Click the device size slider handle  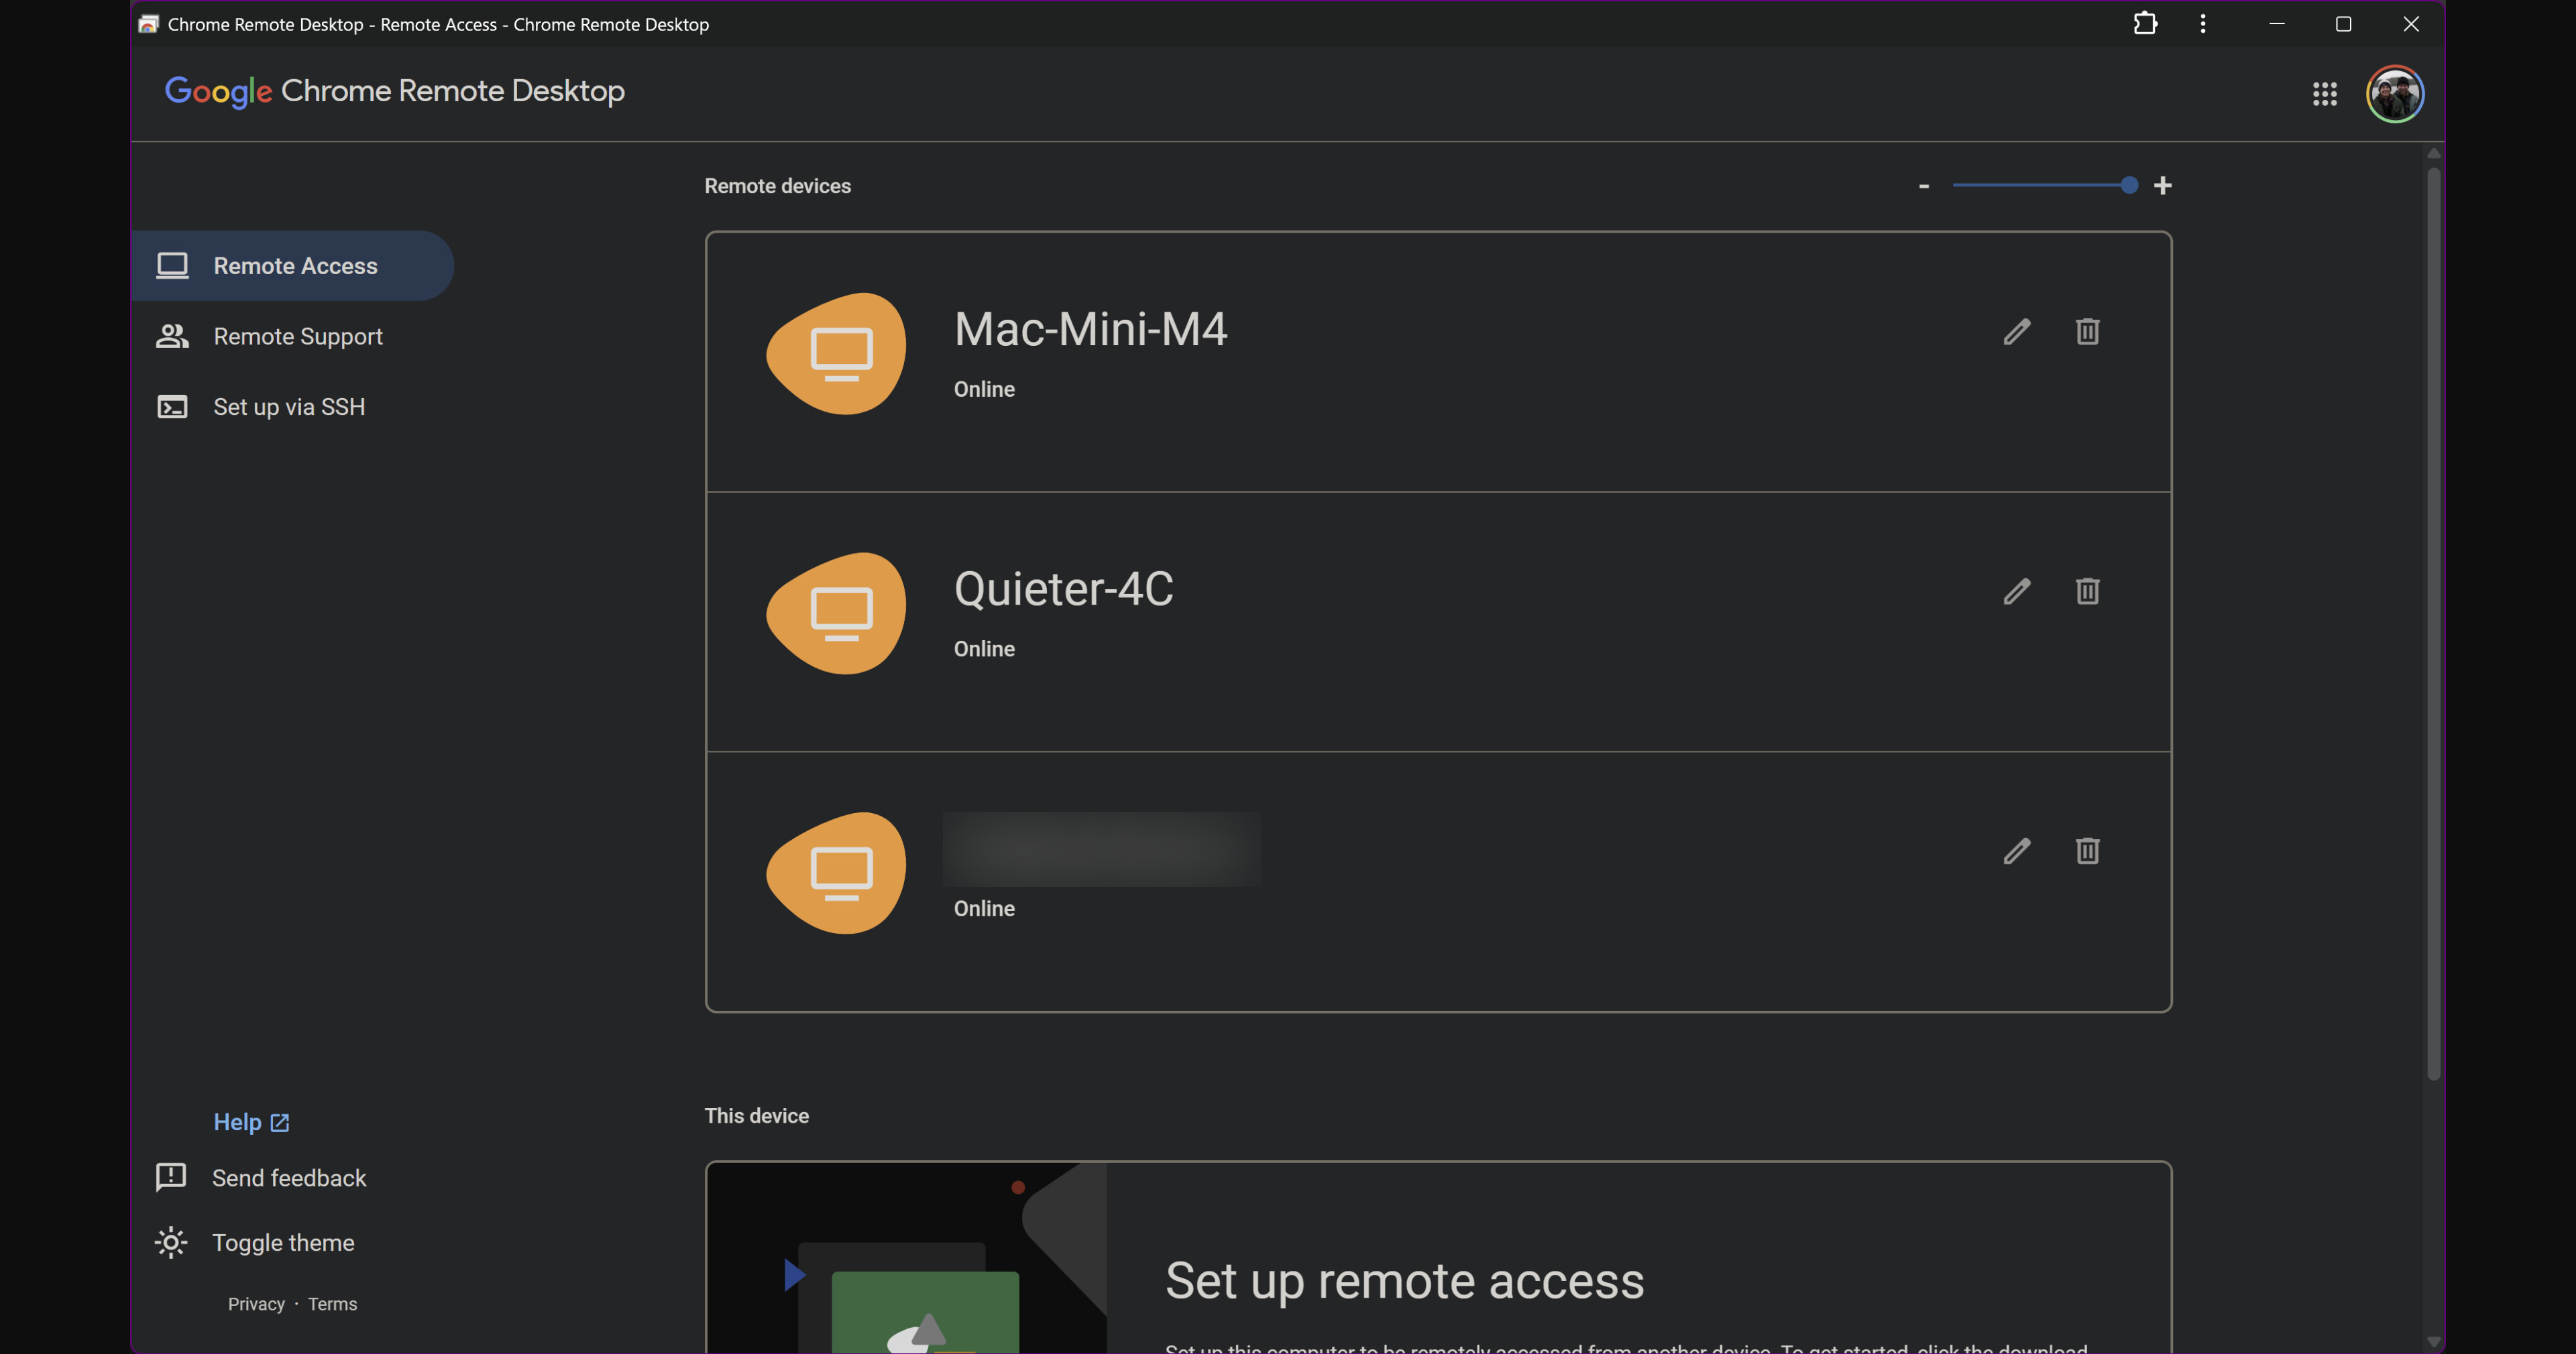tap(2129, 186)
